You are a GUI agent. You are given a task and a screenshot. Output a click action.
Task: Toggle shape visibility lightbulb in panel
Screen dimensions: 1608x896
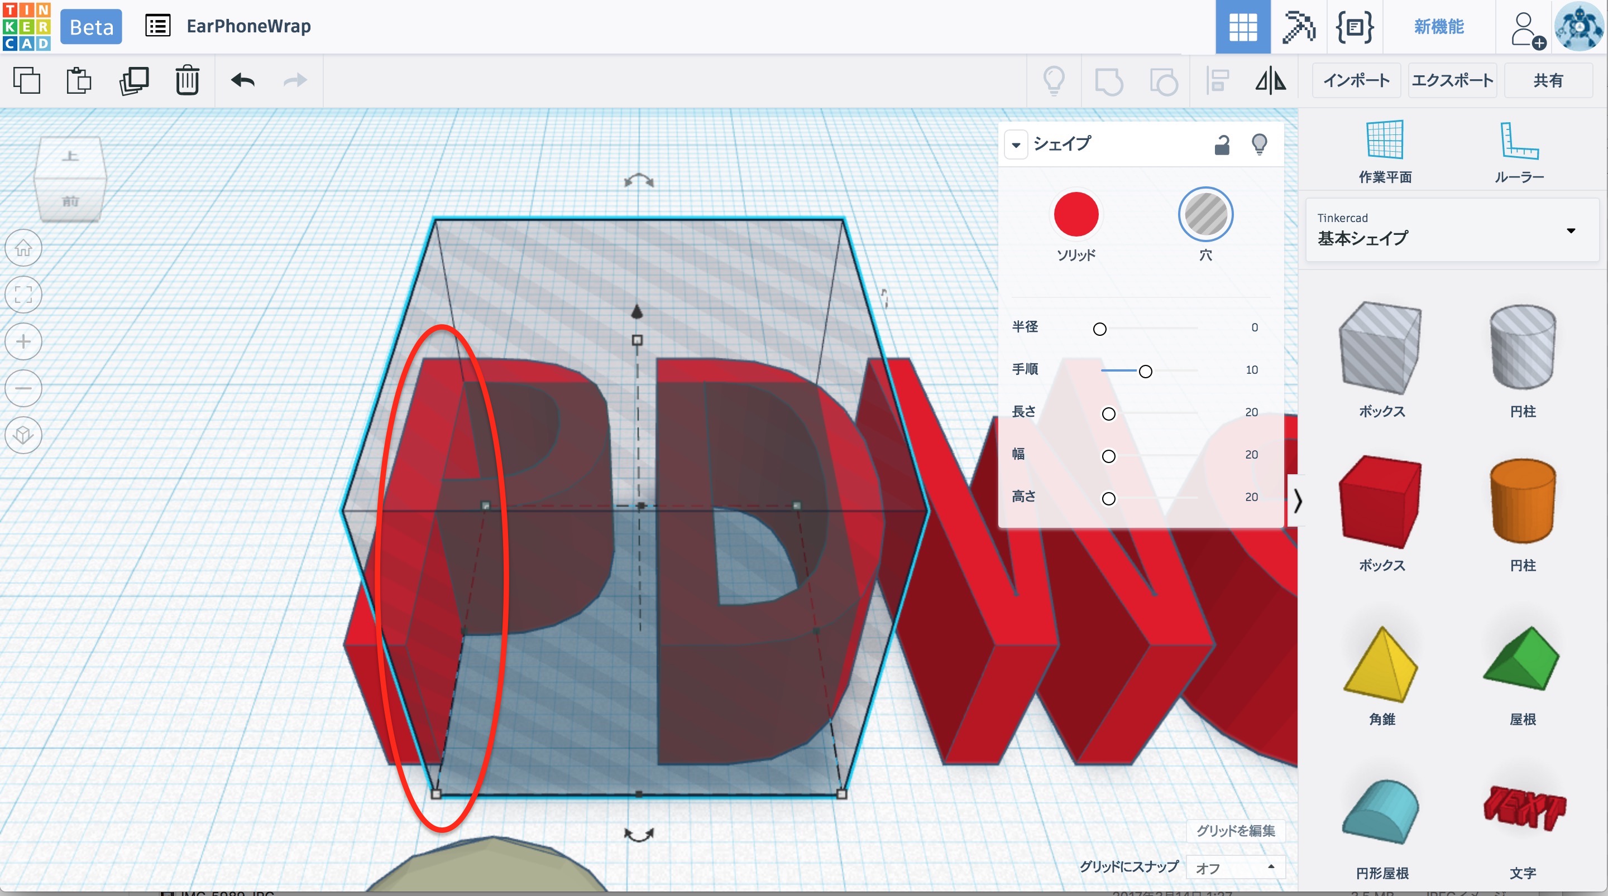click(x=1259, y=144)
